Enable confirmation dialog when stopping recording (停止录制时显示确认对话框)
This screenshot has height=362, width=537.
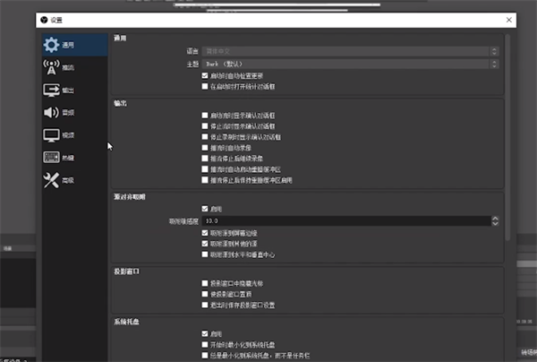click(x=205, y=137)
